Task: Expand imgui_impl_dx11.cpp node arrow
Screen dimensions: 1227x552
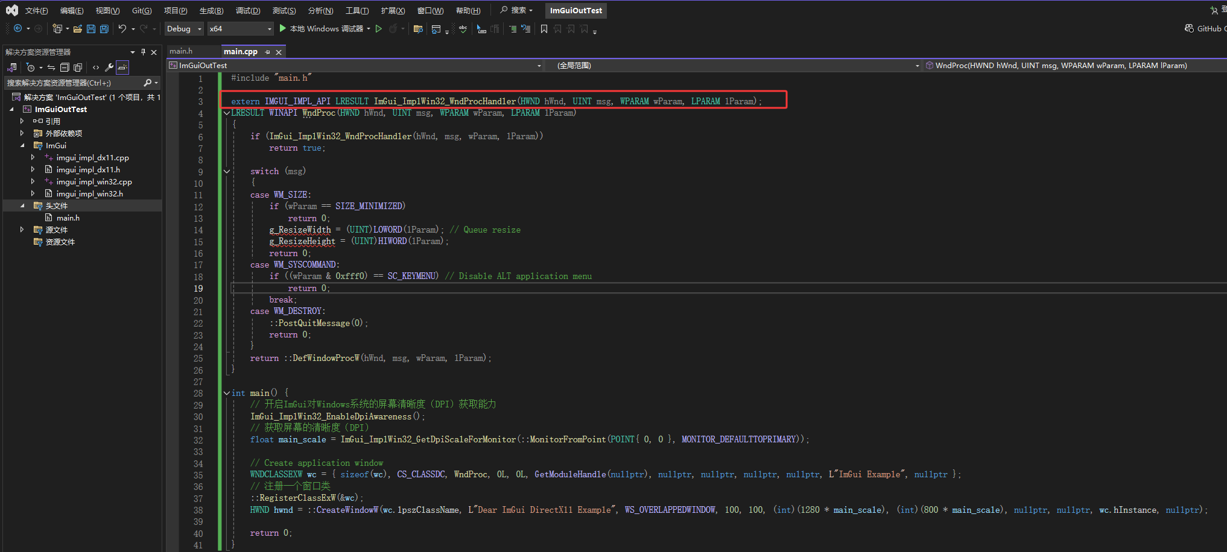Action: (33, 157)
